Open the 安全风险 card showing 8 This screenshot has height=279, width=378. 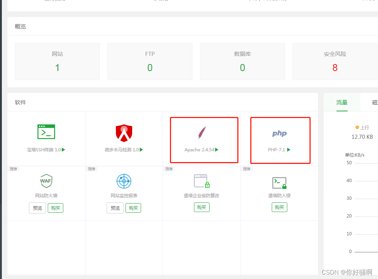335,61
